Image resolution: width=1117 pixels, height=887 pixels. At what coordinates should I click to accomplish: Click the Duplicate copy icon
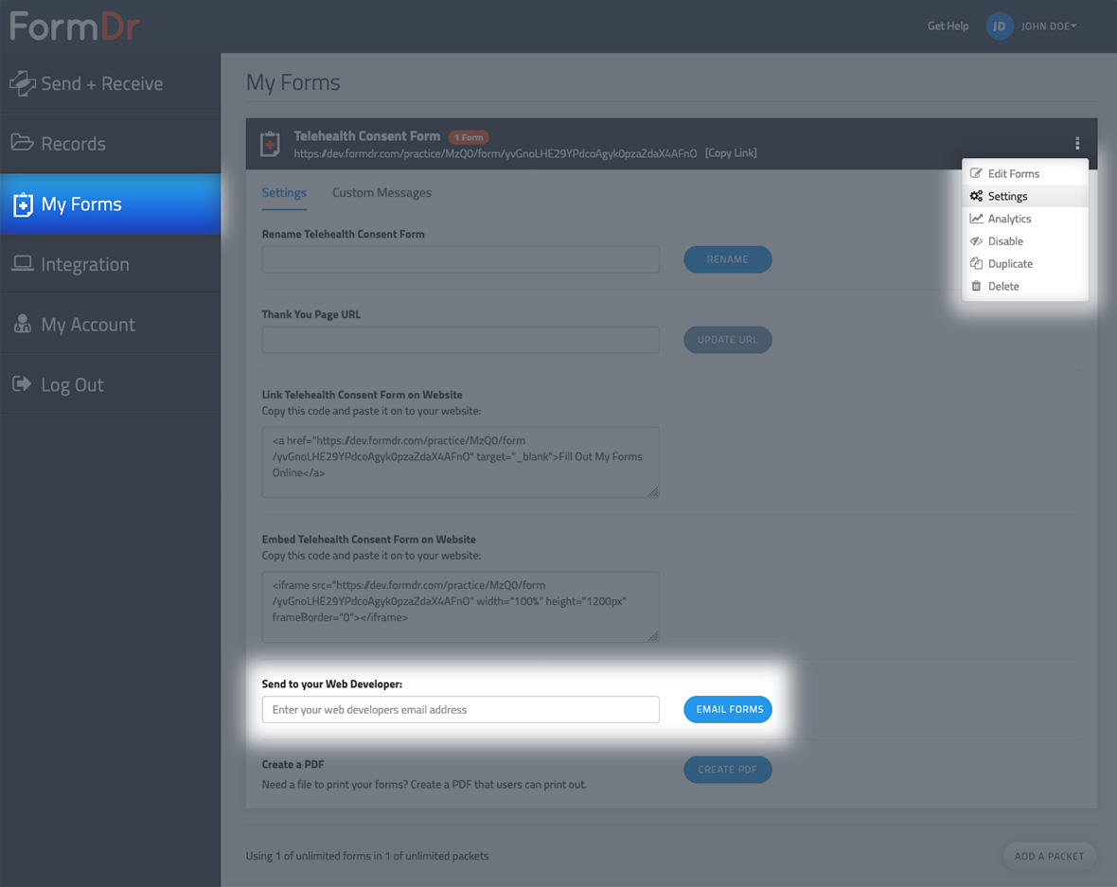[976, 263]
